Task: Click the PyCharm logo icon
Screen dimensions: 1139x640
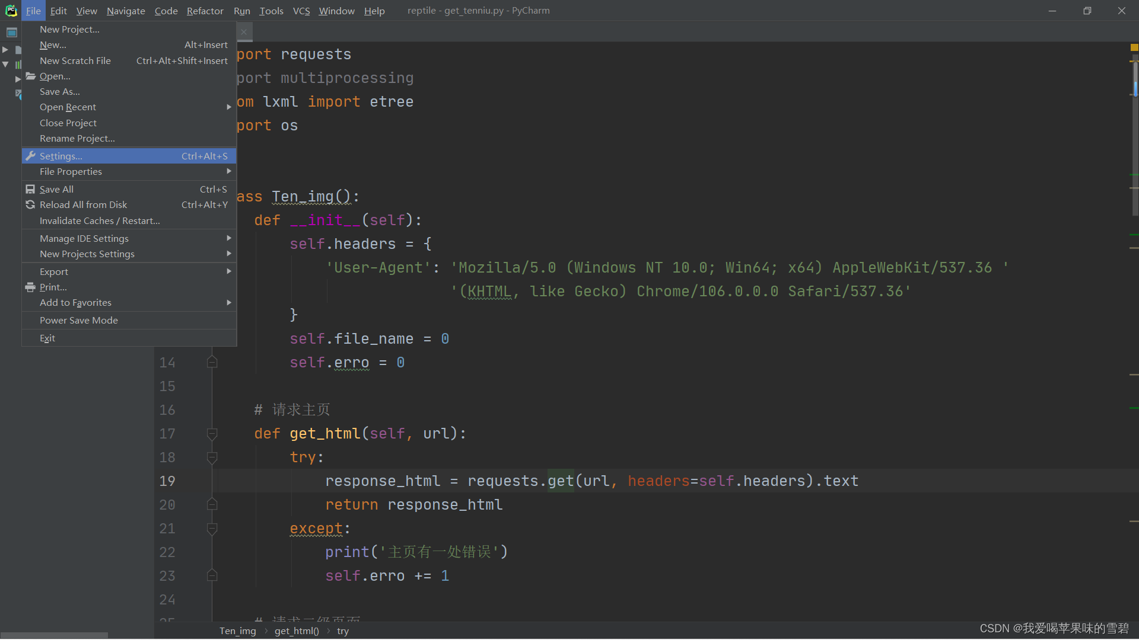Action: point(11,11)
